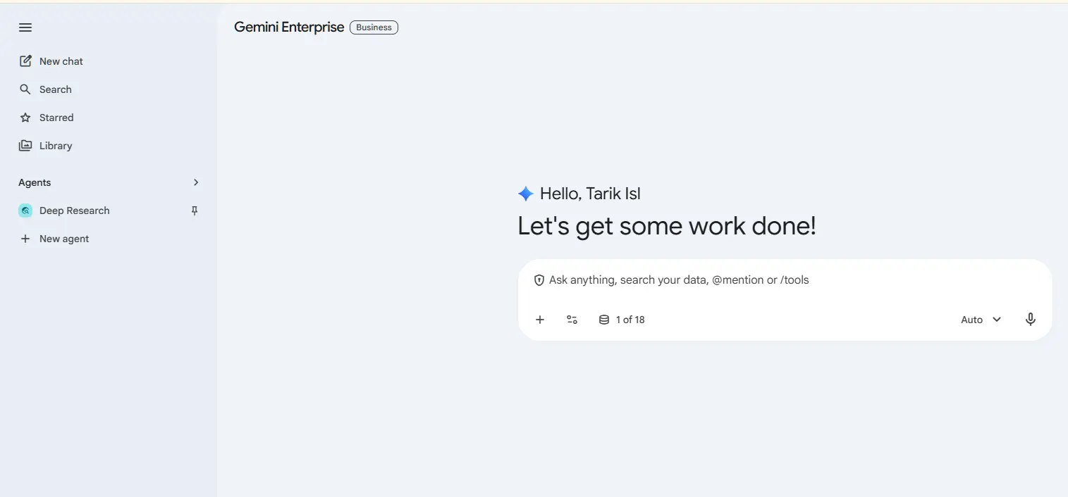Image resolution: width=1068 pixels, height=497 pixels.
Task: Click the plus icon beside New agent
Action: 25,239
